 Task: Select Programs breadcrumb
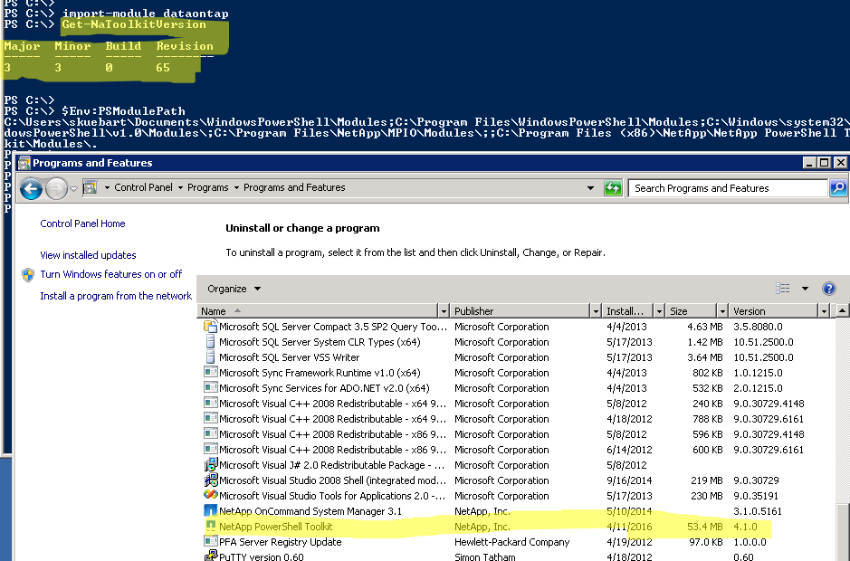click(x=207, y=187)
